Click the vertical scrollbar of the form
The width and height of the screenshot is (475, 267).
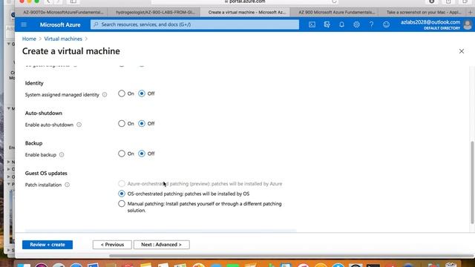pos(472,182)
